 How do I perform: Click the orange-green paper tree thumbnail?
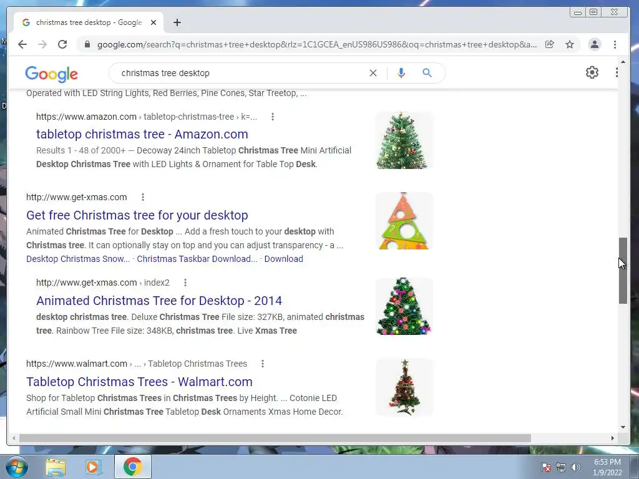click(404, 221)
